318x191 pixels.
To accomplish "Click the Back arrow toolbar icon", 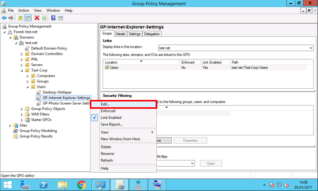I will coord(4,18).
